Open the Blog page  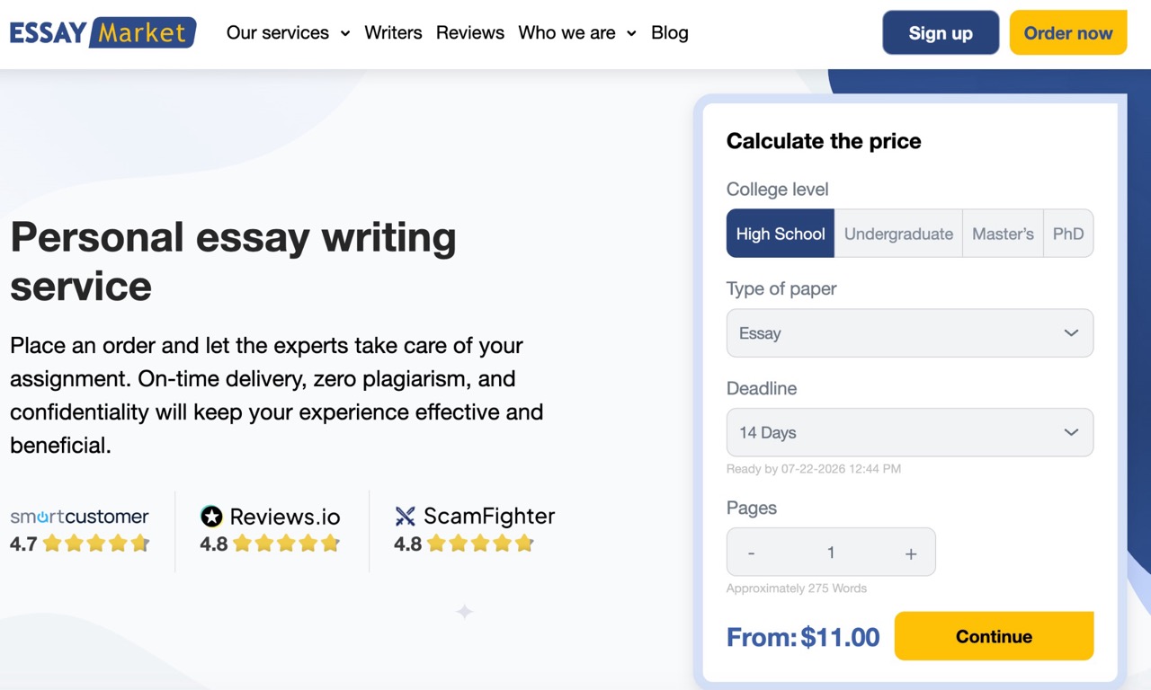(670, 33)
